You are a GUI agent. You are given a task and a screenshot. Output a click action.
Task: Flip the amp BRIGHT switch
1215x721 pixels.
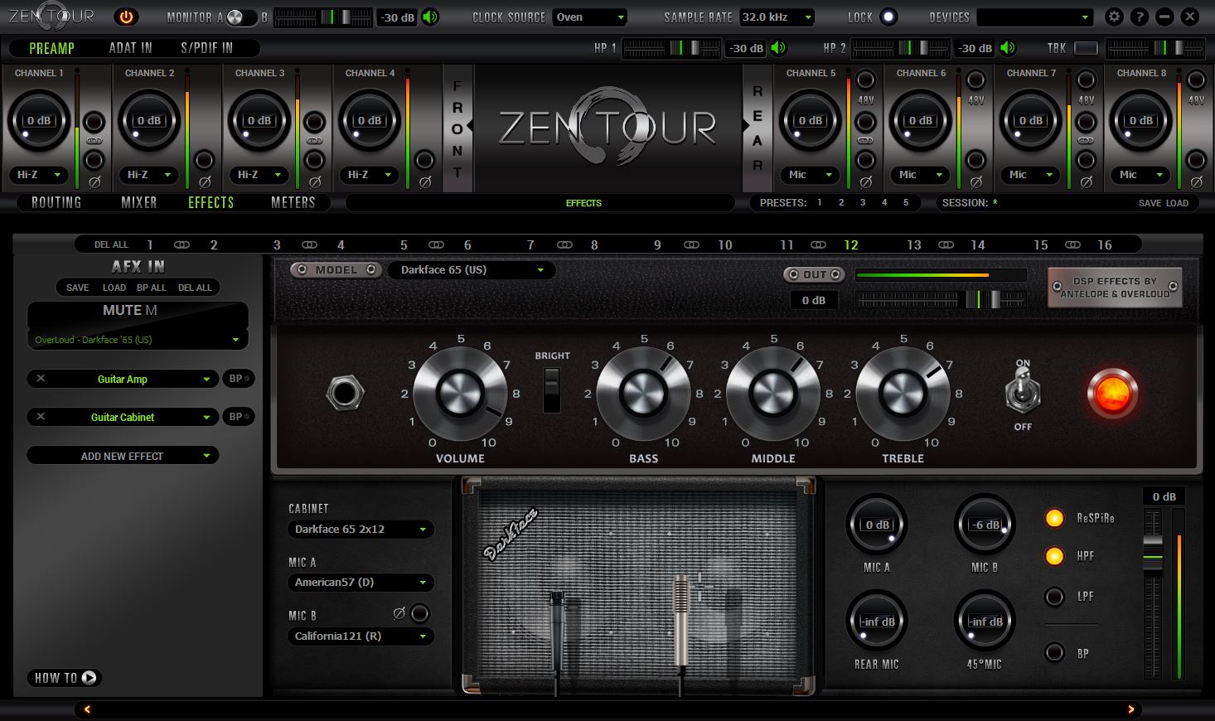(551, 390)
